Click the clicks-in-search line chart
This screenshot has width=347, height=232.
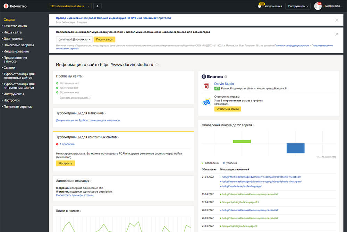click(123, 224)
